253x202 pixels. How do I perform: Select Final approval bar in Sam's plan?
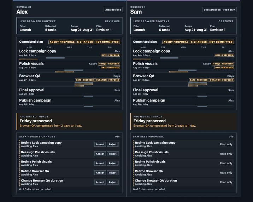(202, 96)
